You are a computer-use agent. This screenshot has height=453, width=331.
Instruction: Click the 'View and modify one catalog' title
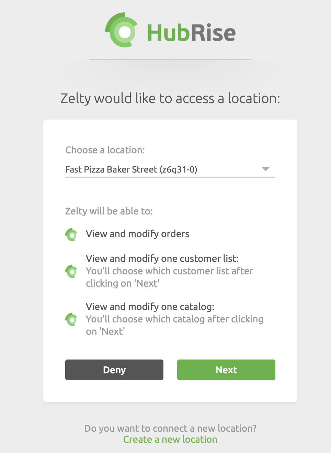(150, 307)
